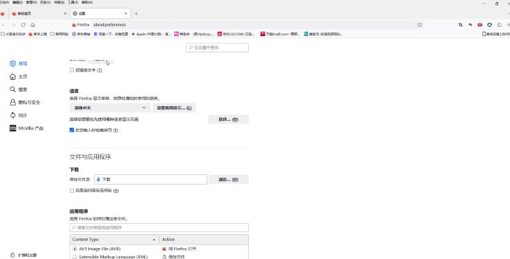Sort by the Content Type column arrow
This screenshot has height=259, width=510.
pyautogui.click(x=154, y=240)
